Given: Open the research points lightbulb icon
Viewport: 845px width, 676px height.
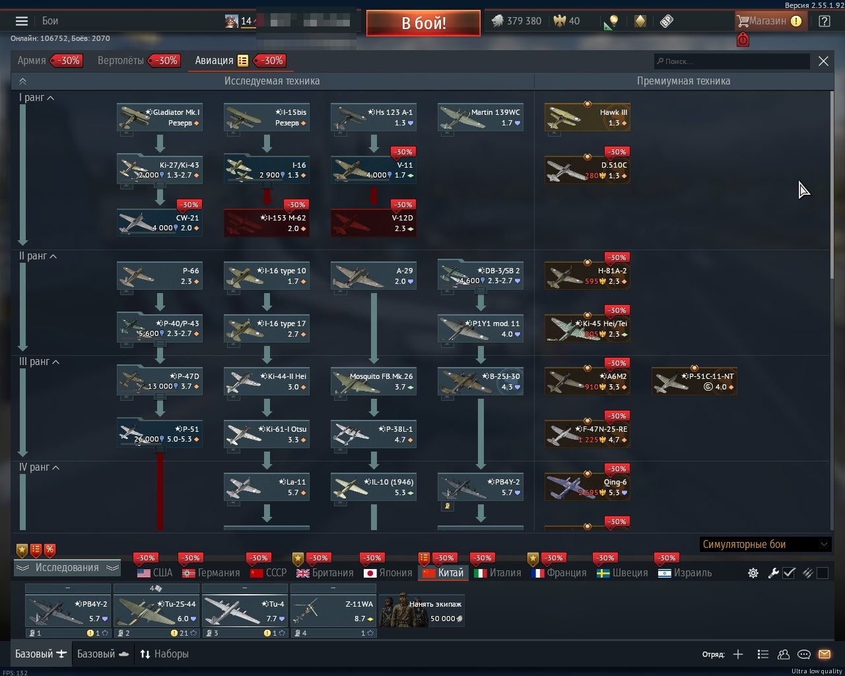Looking at the screenshot, I should pyautogui.click(x=612, y=22).
